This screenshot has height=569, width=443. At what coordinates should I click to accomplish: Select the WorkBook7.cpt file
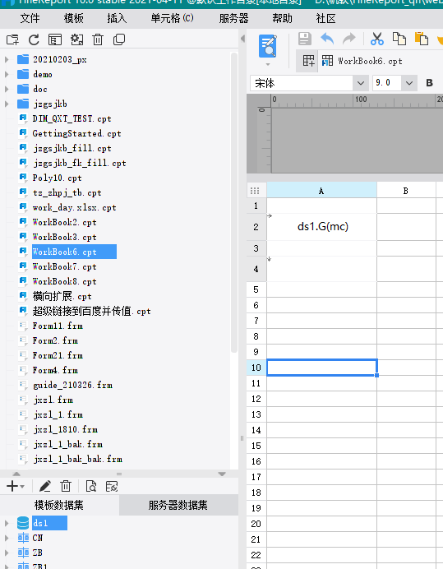pos(65,266)
